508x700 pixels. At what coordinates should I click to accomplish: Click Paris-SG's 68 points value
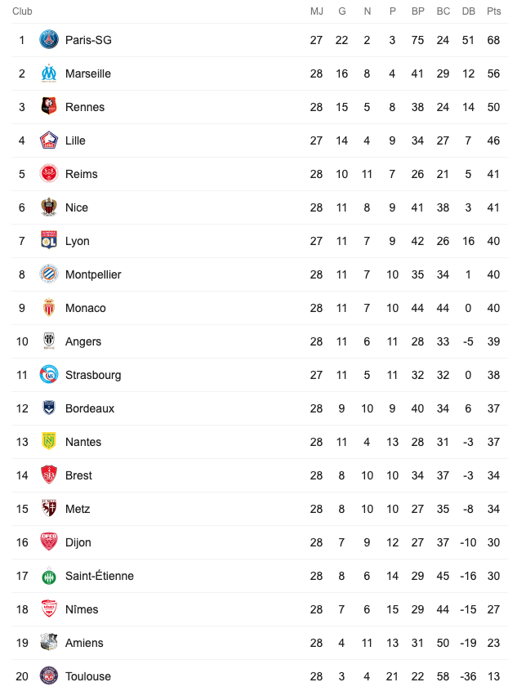click(x=493, y=40)
